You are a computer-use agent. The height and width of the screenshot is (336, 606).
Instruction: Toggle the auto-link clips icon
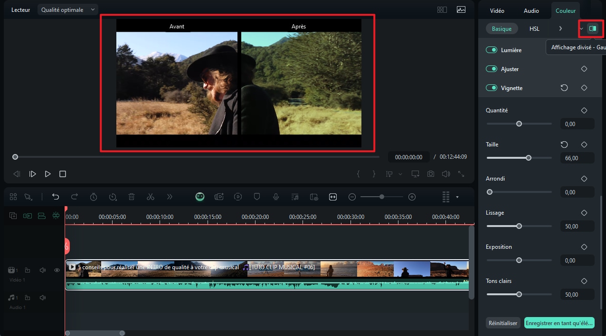pos(28,216)
